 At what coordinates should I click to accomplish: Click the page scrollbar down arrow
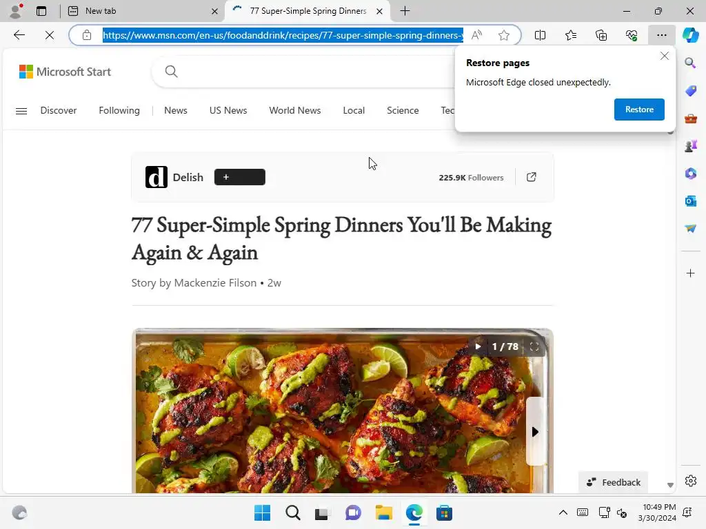pyautogui.click(x=670, y=485)
